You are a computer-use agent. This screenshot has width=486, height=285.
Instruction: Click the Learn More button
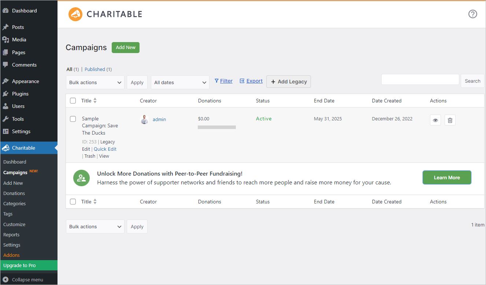[x=446, y=177]
